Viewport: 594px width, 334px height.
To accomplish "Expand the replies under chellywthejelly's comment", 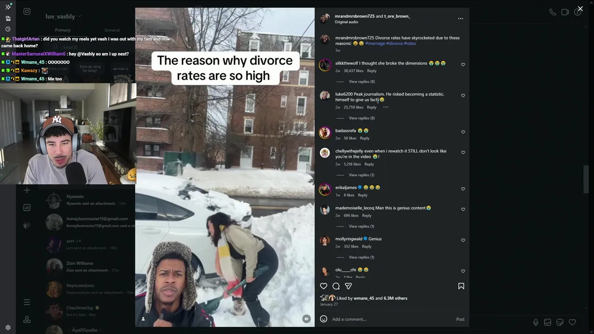I will click(362, 175).
